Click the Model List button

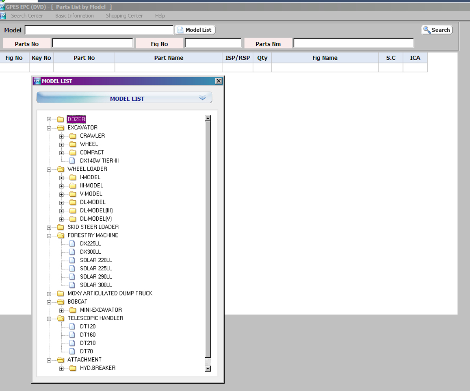pos(195,30)
